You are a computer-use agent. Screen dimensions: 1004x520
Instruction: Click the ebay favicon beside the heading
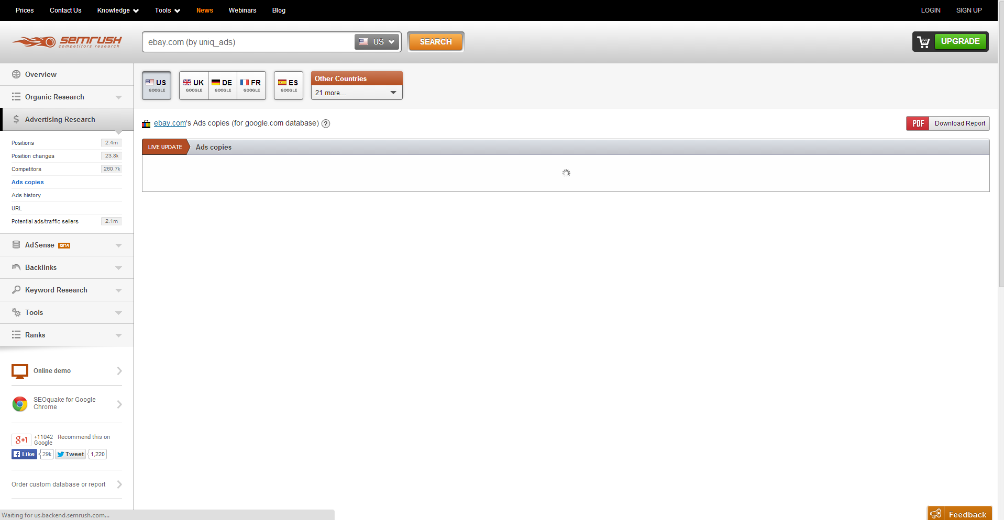[x=146, y=124]
